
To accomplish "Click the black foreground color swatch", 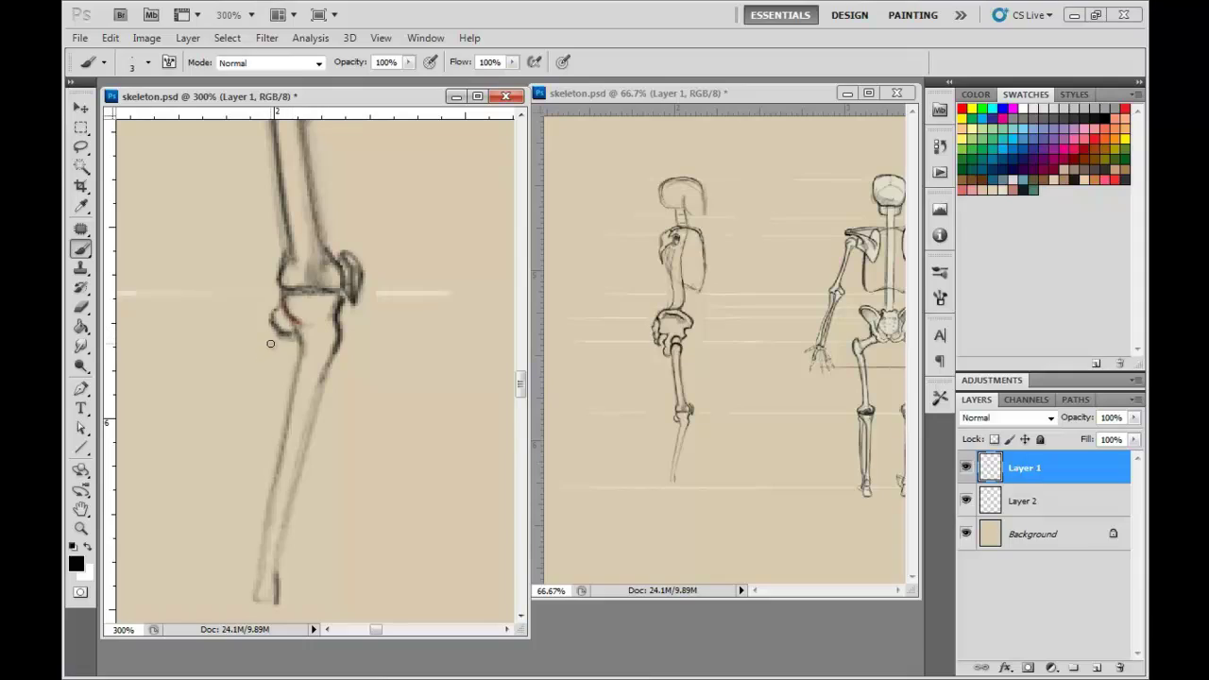I will coord(76,564).
